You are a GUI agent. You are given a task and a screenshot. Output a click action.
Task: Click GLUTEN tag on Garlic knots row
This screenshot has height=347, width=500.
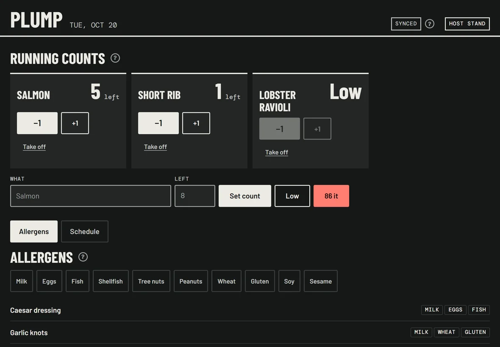[475, 332]
